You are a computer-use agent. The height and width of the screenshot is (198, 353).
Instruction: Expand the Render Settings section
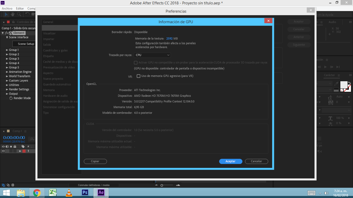point(7,89)
